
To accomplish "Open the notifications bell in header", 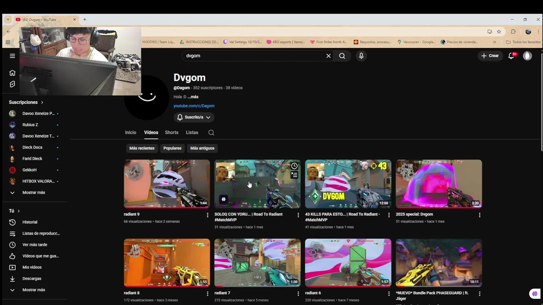I will [511, 56].
